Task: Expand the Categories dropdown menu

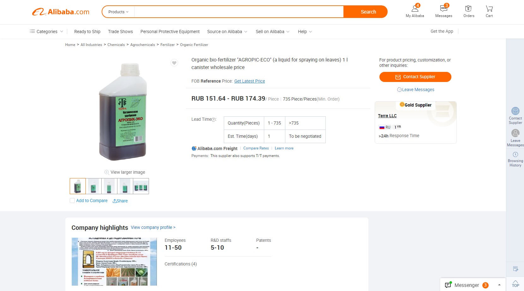Action: click(x=47, y=32)
